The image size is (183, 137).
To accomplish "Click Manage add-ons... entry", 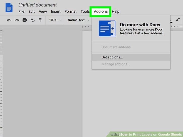I will tap(131, 64).
